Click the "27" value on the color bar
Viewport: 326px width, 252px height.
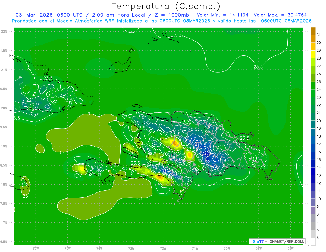tap(319, 66)
